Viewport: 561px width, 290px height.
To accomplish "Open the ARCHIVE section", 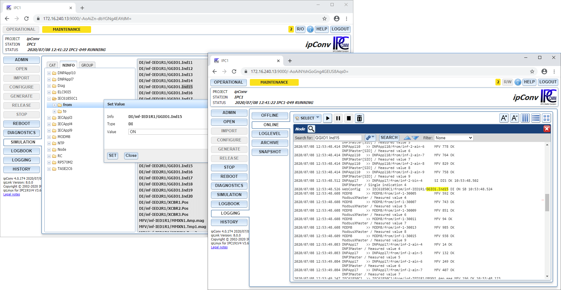I will pos(270,143).
